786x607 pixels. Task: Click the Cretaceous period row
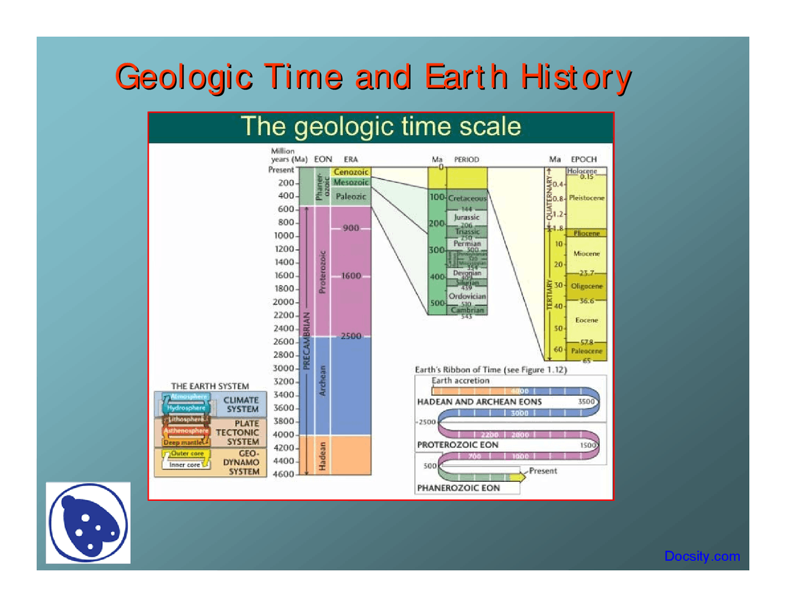point(467,198)
